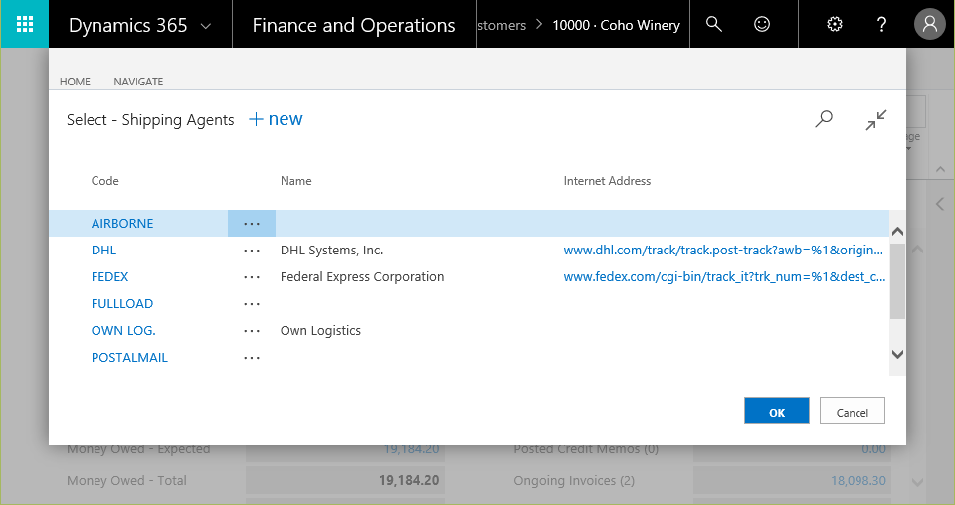Open the search magnifier in top bar
The image size is (955, 505).
point(714,24)
